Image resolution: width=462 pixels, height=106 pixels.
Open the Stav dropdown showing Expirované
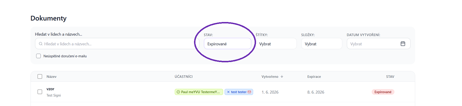pos(228,44)
